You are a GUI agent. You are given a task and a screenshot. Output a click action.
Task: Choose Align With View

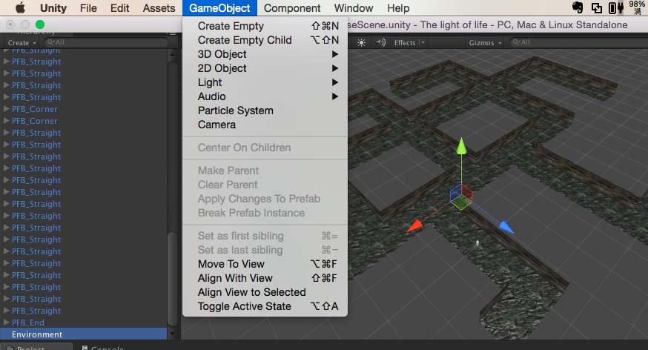(265, 278)
